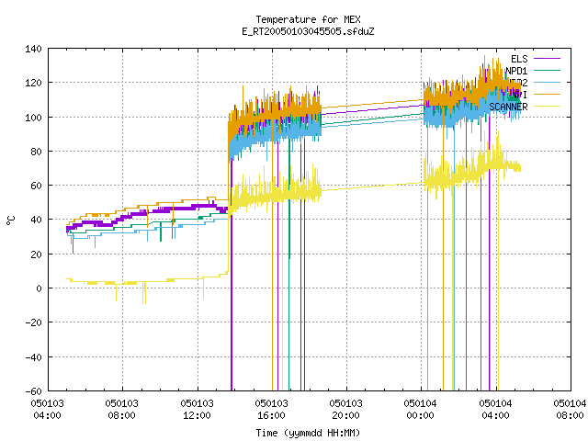Click the y-axis tick label -20
Viewport: 588px width, 441px height.
33,322
